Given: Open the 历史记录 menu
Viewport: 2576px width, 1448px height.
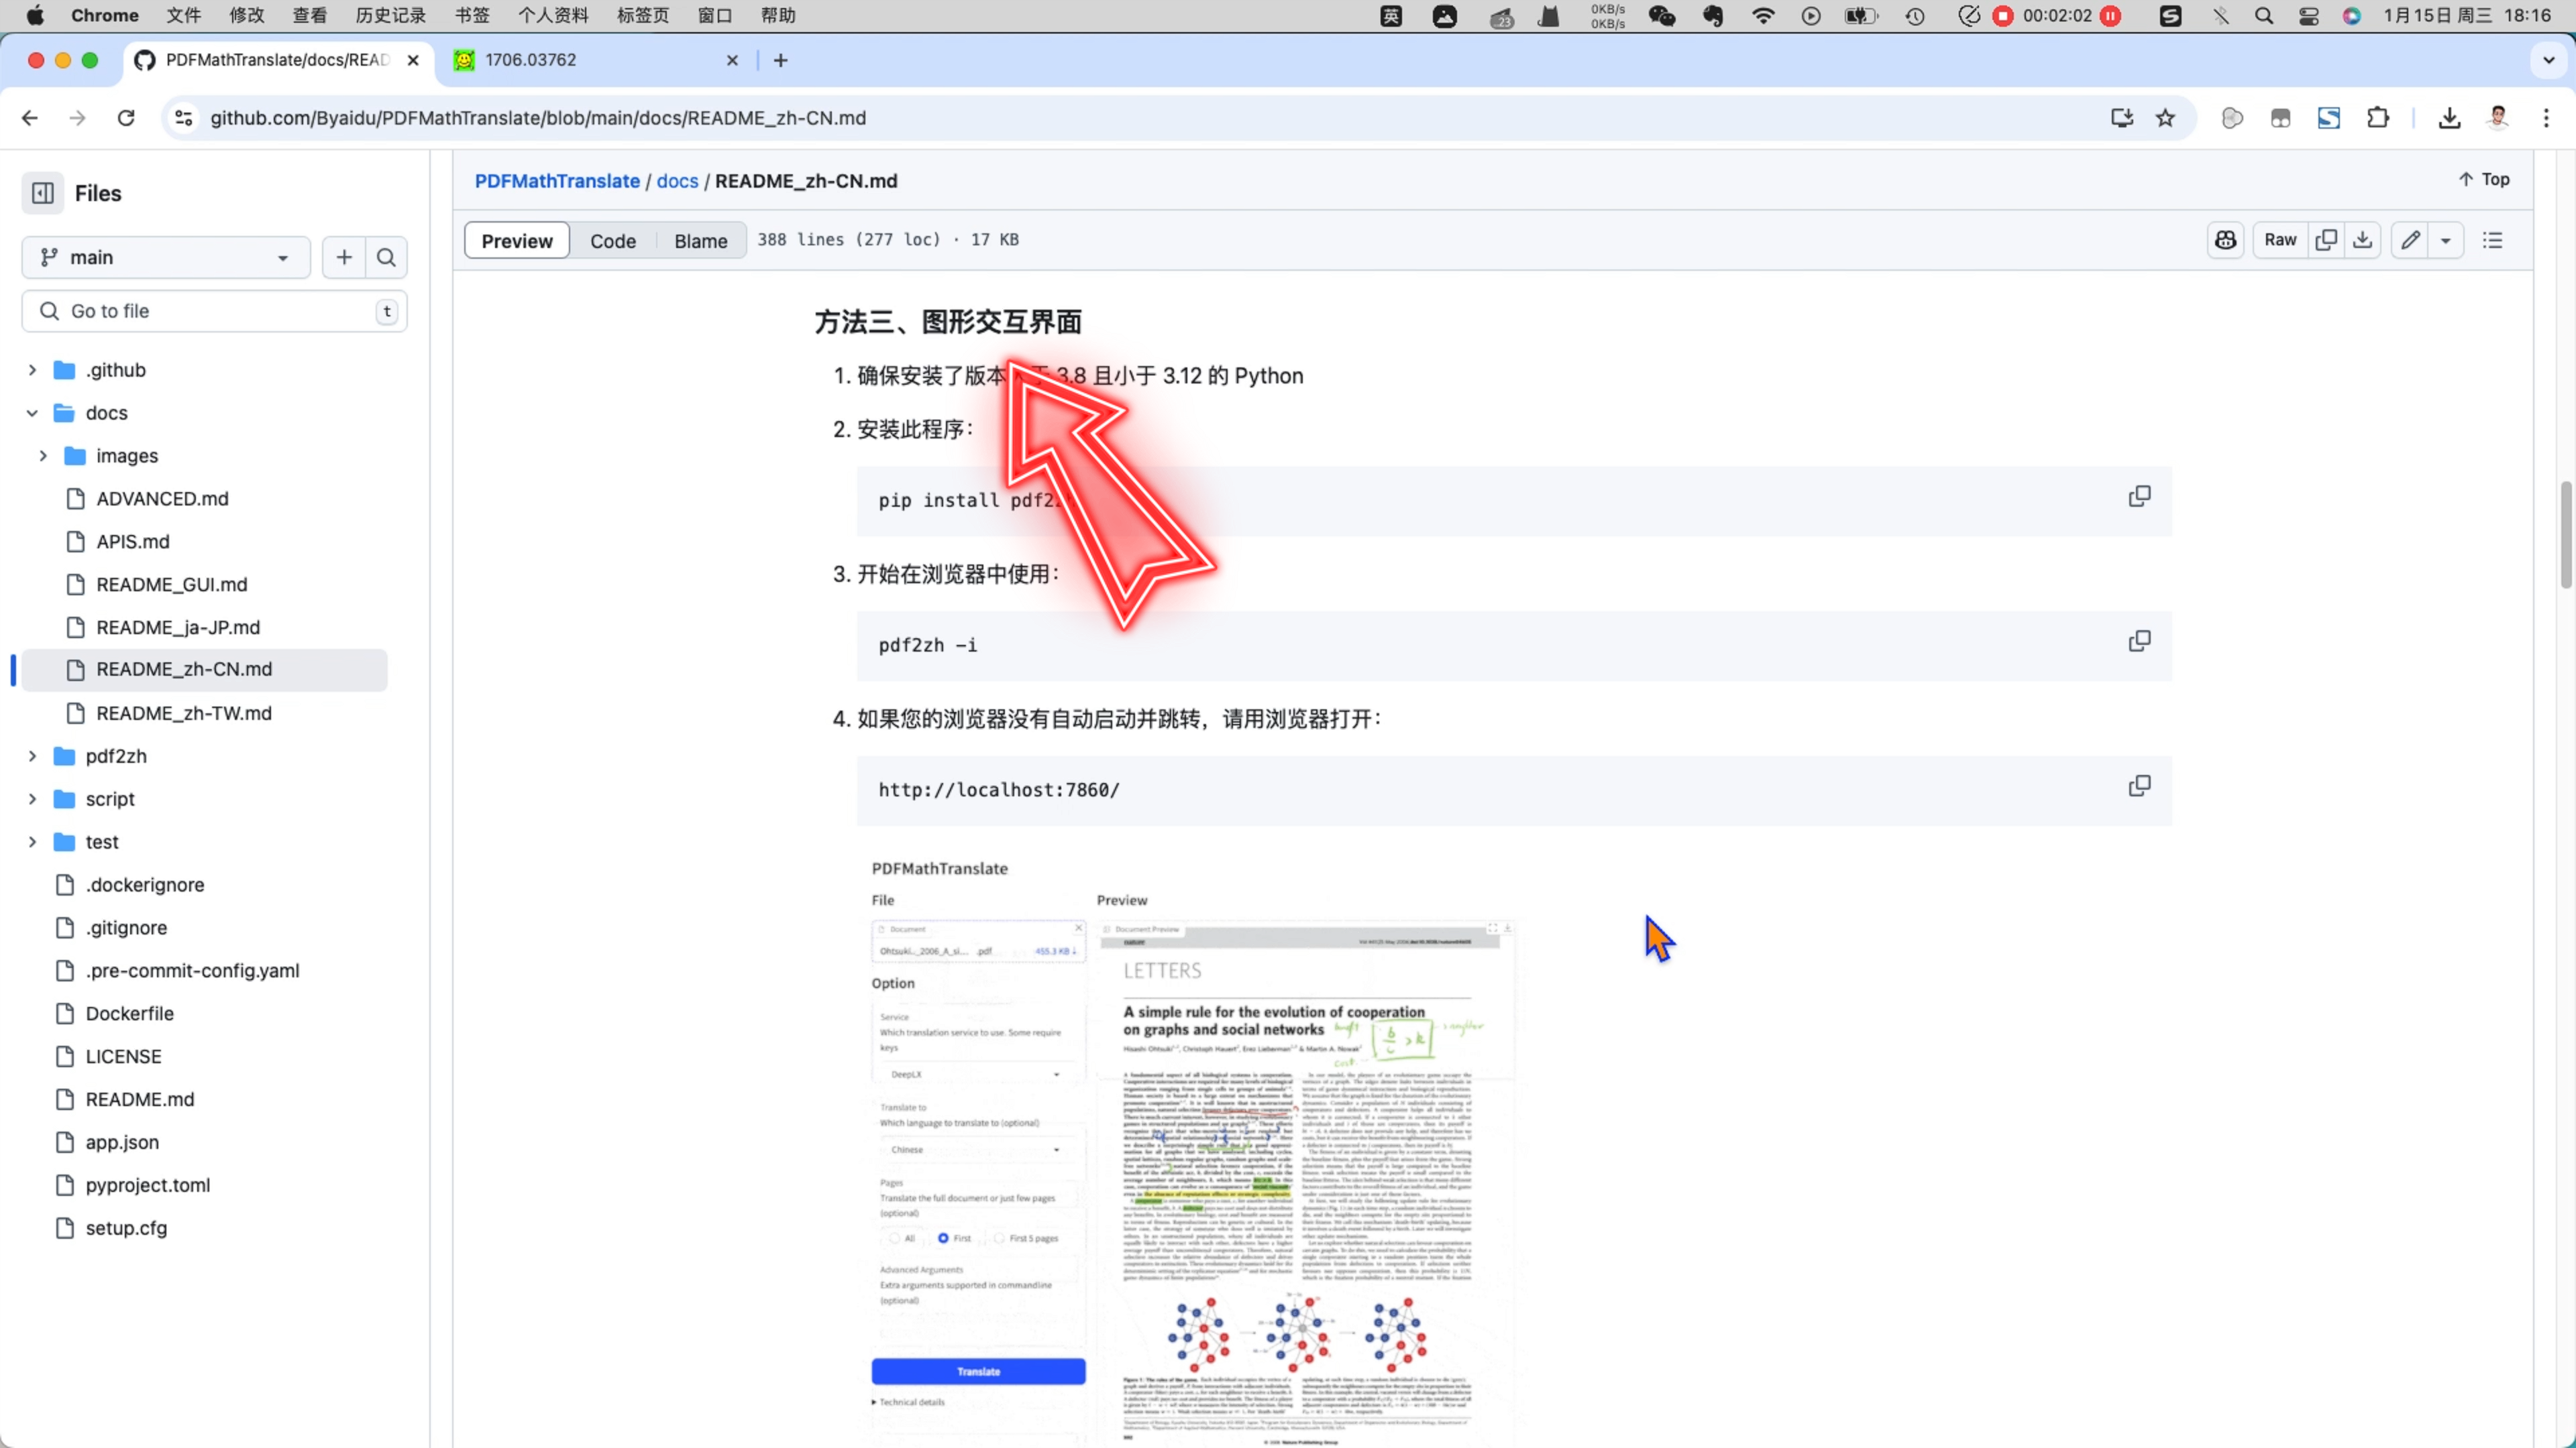Looking at the screenshot, I should 390,16.
